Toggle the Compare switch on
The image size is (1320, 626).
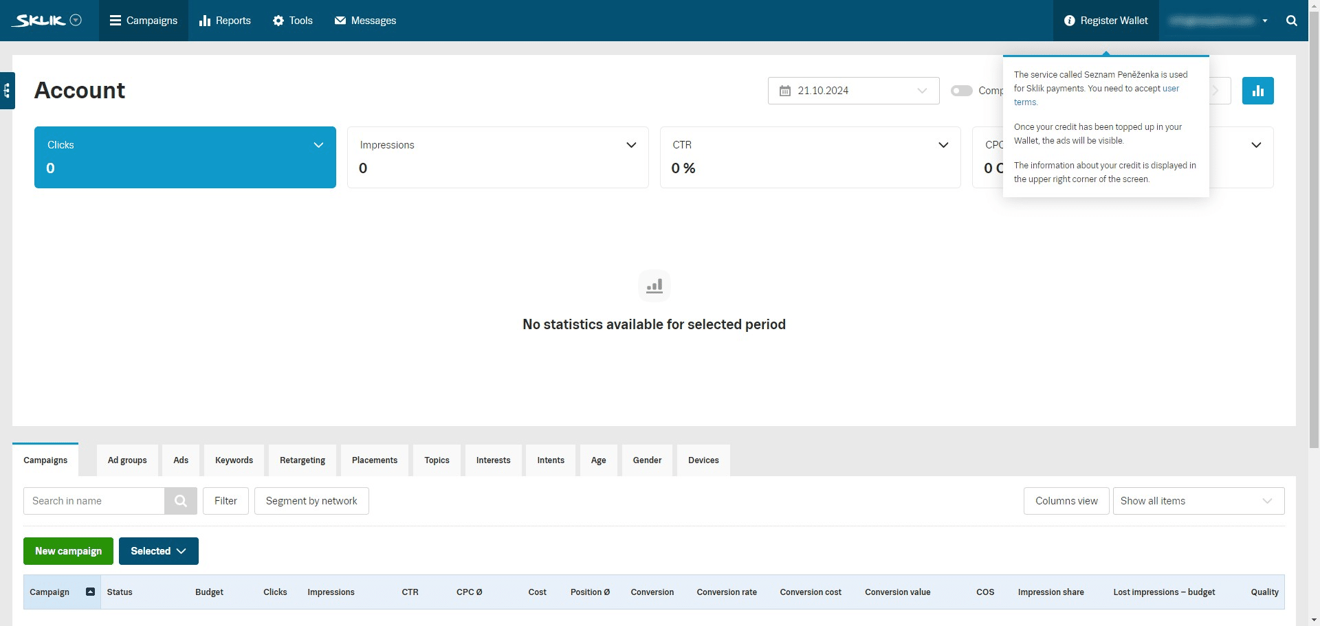[961, 91]
